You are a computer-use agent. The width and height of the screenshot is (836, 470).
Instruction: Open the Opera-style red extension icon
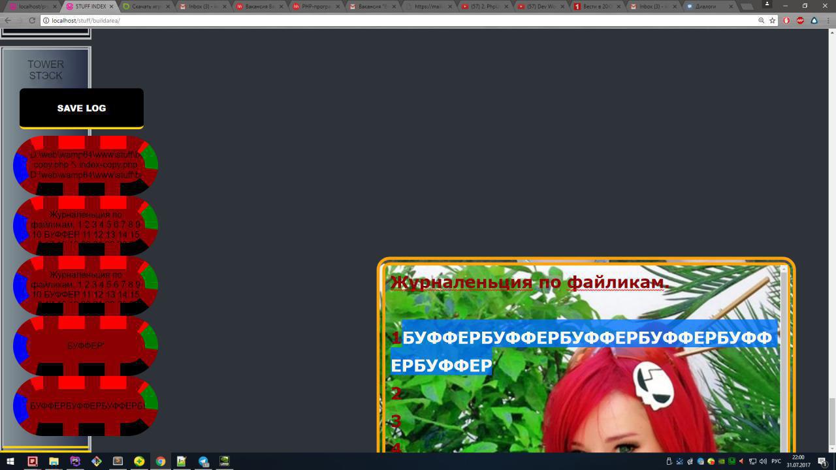click(786, 20)
